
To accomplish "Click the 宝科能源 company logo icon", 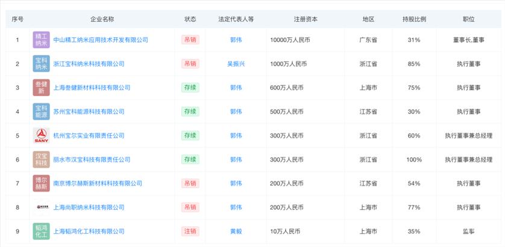I will 41,112.
